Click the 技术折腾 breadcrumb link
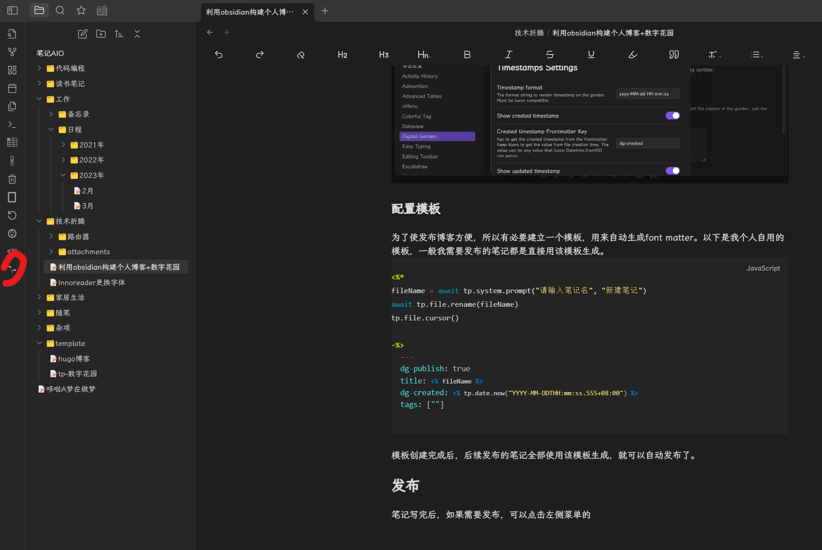Screen dimensions: 822x550 (529, 33)
